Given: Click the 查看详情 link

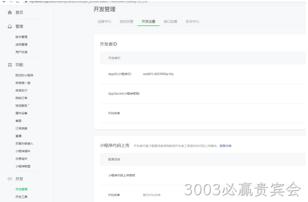Looking at the screenshot, I should (x=225, y=146).
